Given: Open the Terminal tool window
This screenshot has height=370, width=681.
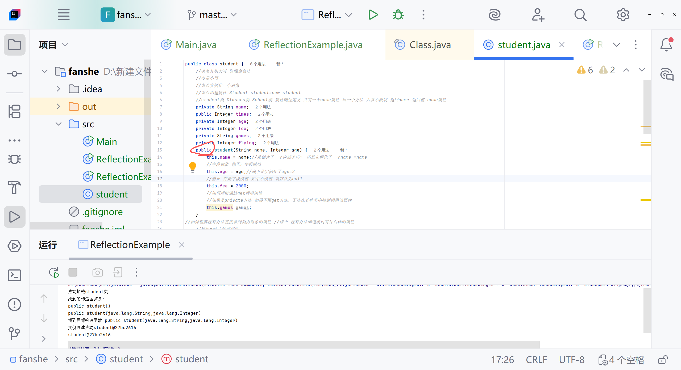Looking at the screenshot, I should 14,275.
